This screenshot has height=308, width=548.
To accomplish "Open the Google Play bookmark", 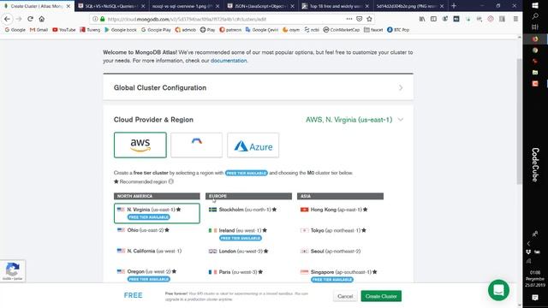I will coord(156,30).
